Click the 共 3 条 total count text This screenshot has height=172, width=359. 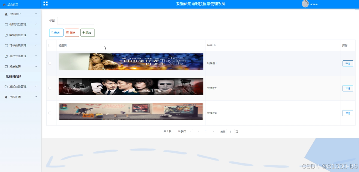point(167,131)
